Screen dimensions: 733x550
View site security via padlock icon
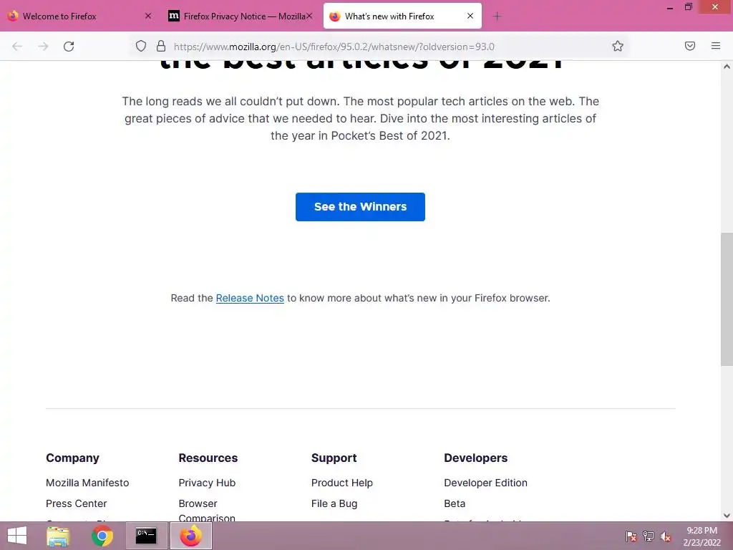click(161, 46)
